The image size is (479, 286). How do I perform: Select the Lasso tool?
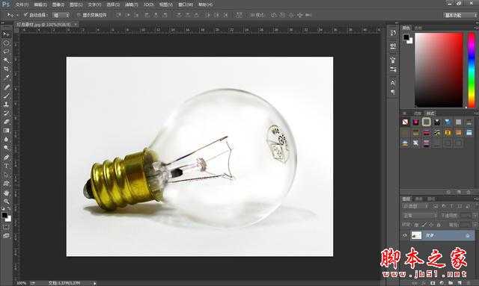[x=6, y=52]
